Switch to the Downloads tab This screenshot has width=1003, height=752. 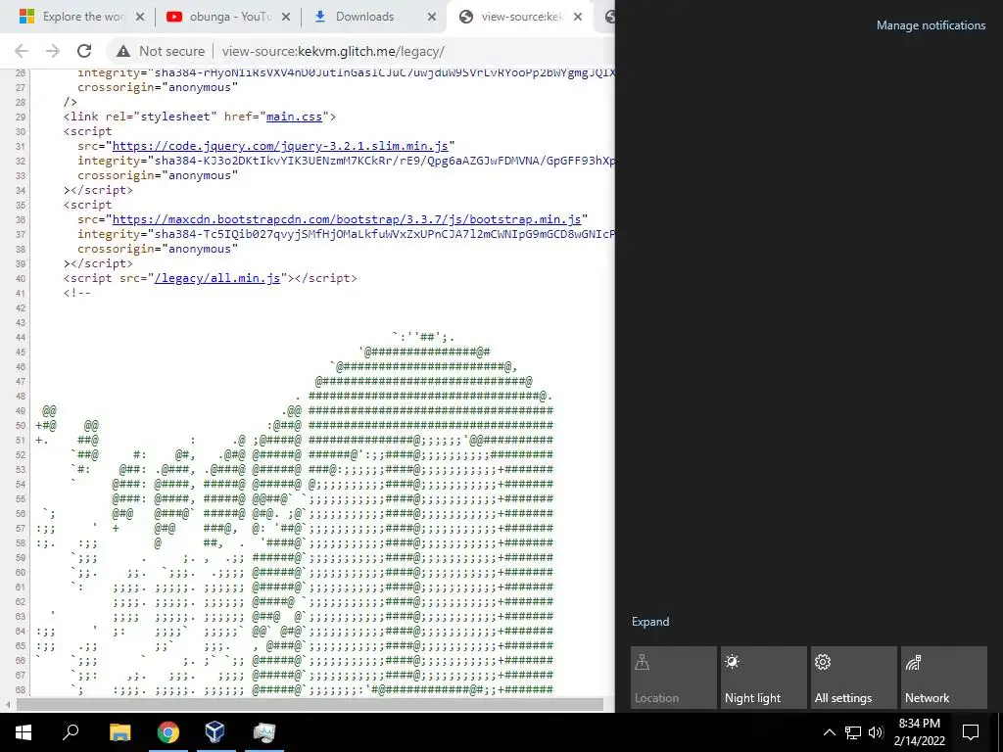(x=374, y=17)
